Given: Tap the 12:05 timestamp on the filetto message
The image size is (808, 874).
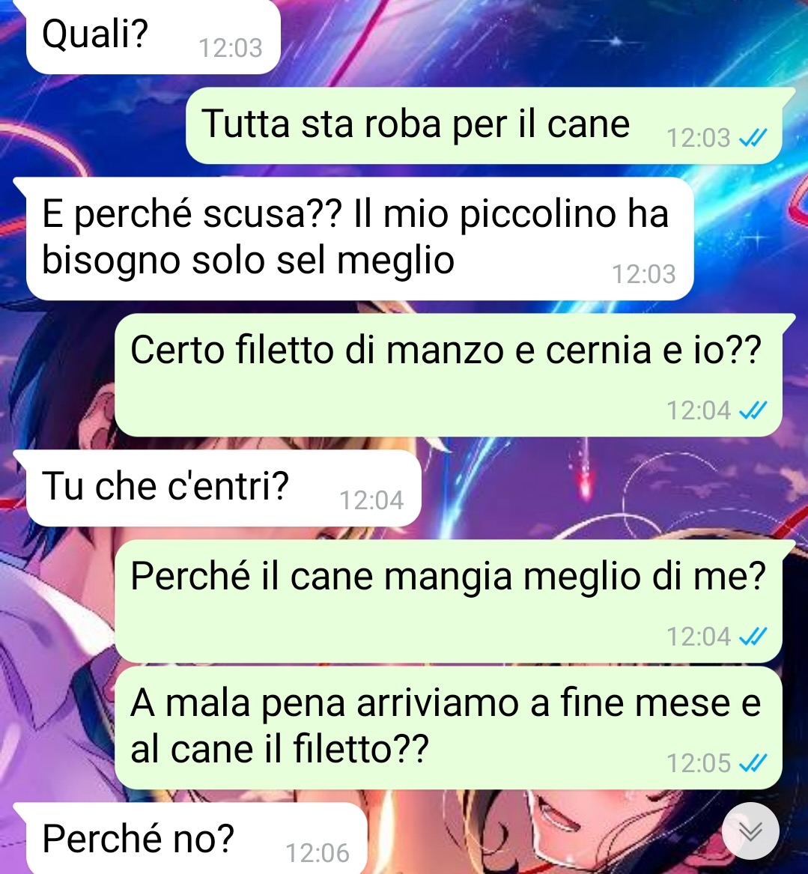Looking at the screenshot, I should click(698, 763).
